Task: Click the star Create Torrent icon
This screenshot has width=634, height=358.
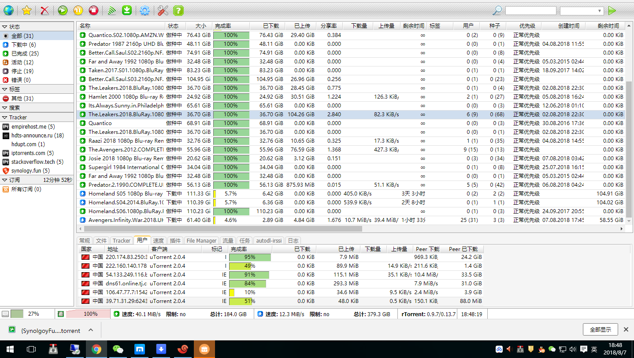Action: 26,10
